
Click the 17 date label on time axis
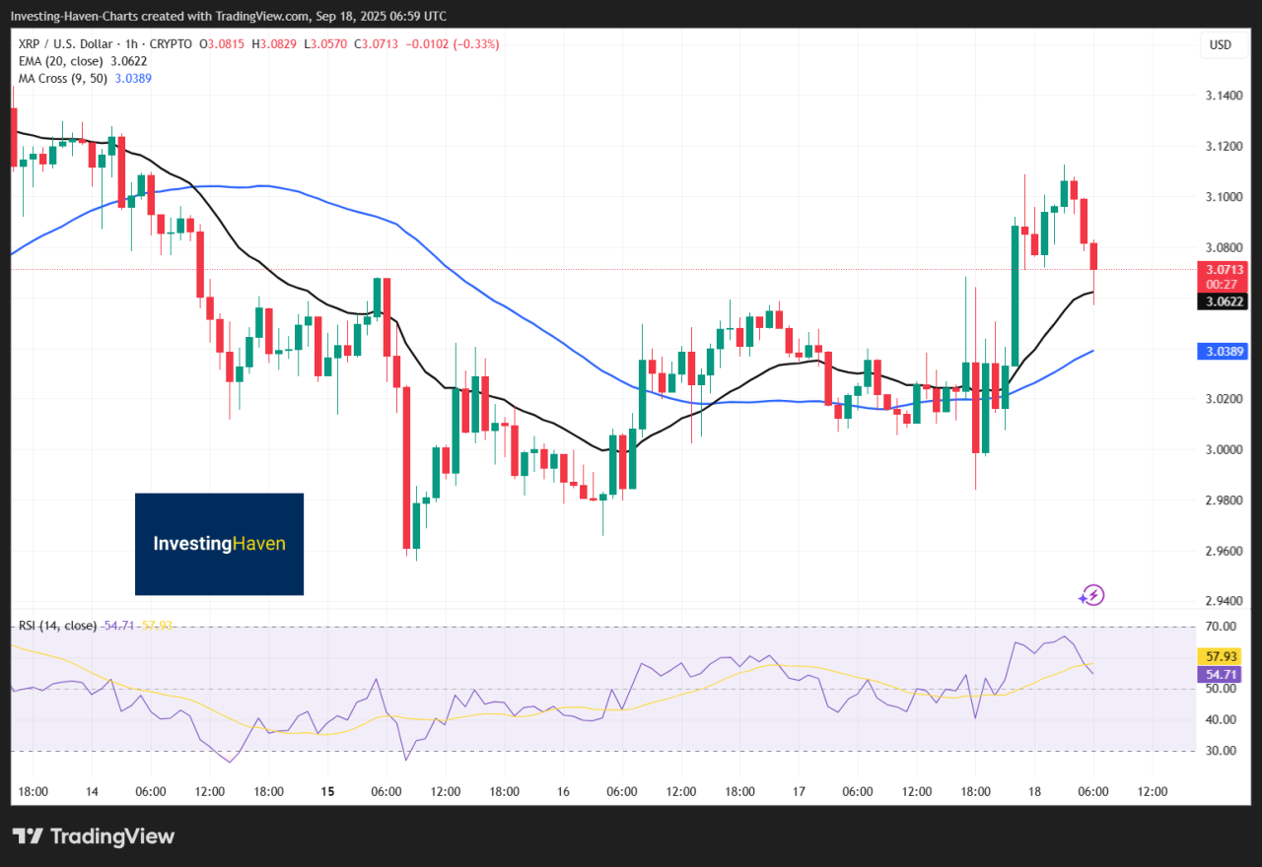(798, 791)
